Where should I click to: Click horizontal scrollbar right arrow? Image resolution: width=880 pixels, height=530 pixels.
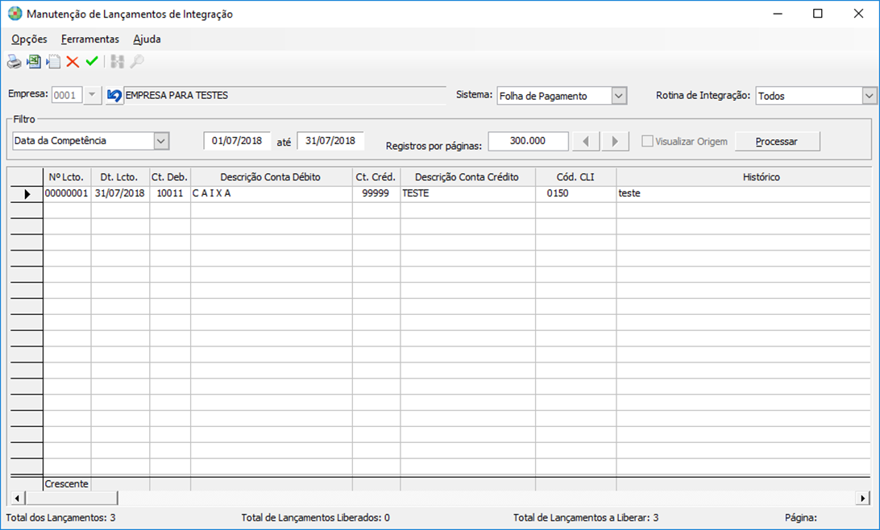[x=863, y=498]
